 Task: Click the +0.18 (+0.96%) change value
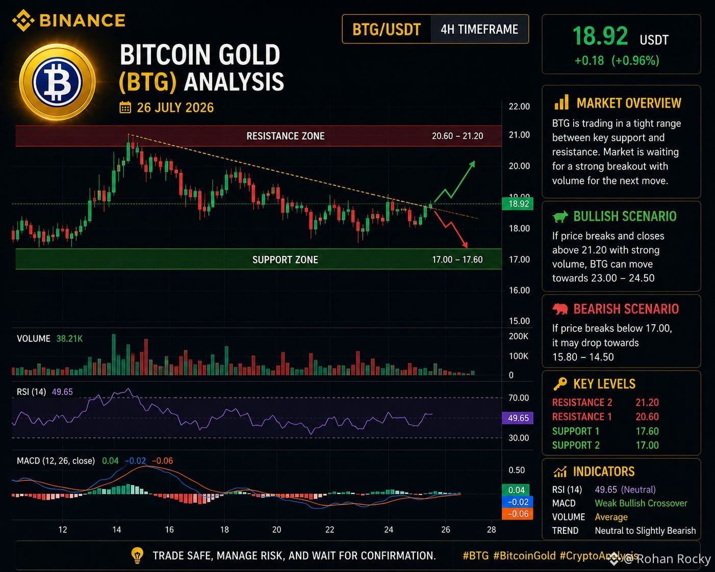617,61
